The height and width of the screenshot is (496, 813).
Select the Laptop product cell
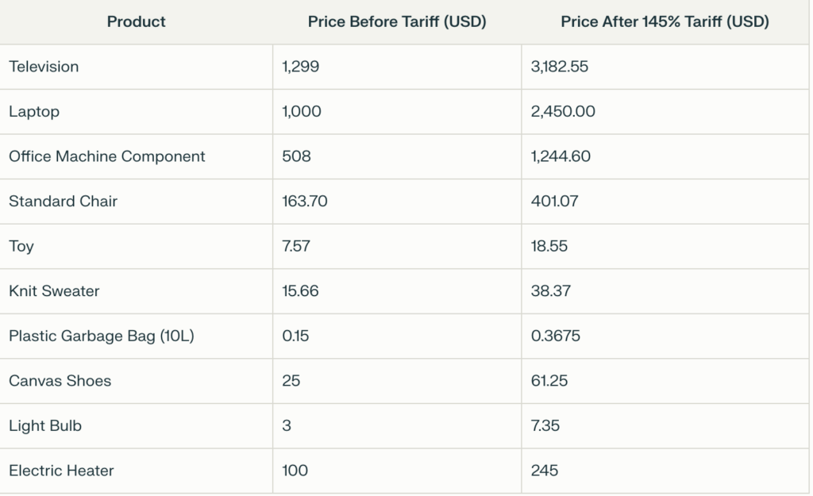pyautogui.click(x=34, y=112)
